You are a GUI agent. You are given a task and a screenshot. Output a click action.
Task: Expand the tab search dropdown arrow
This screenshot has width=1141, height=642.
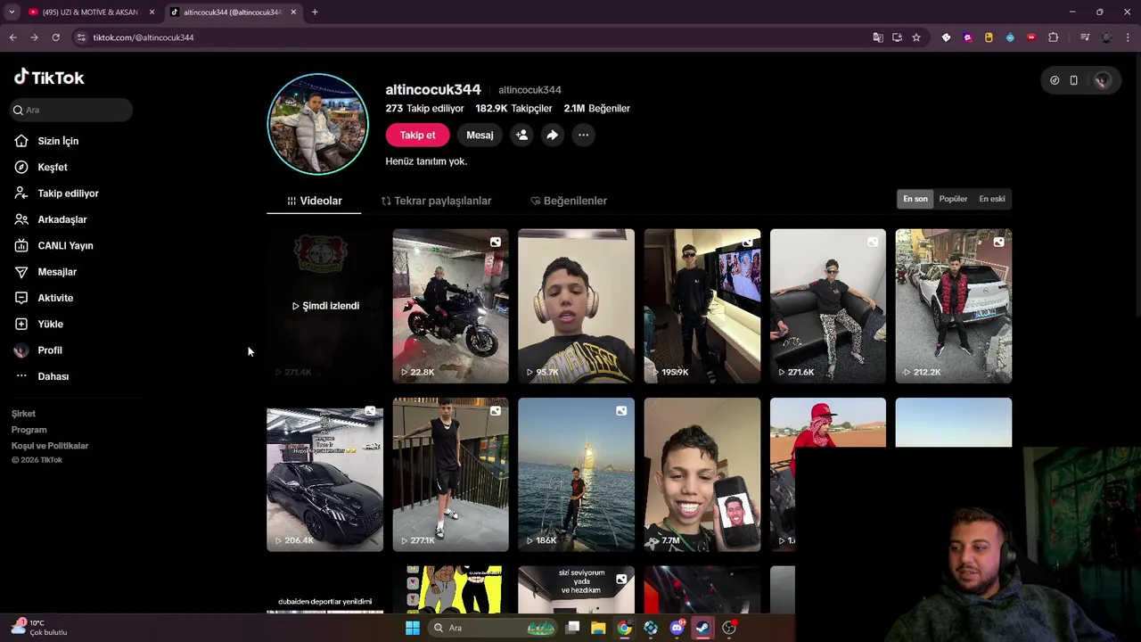point(12,12)
